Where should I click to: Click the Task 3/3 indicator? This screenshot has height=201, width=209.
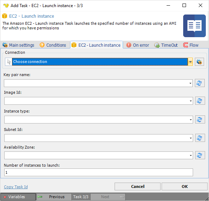pyautogui.click(x=81, y=197)
